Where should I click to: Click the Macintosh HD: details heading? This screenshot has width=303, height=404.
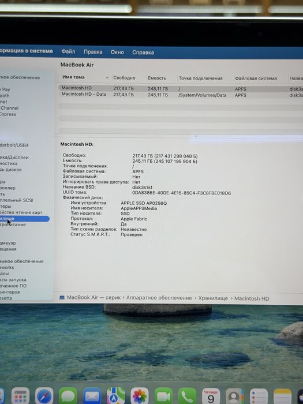pyautogui.click(x=77, y=144)
